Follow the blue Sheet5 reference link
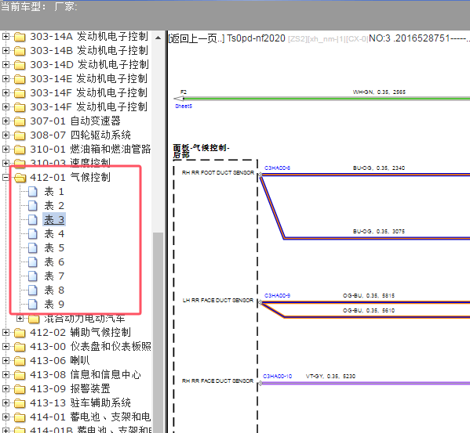Screen dimensions: 470x433 tap(184, 106)
